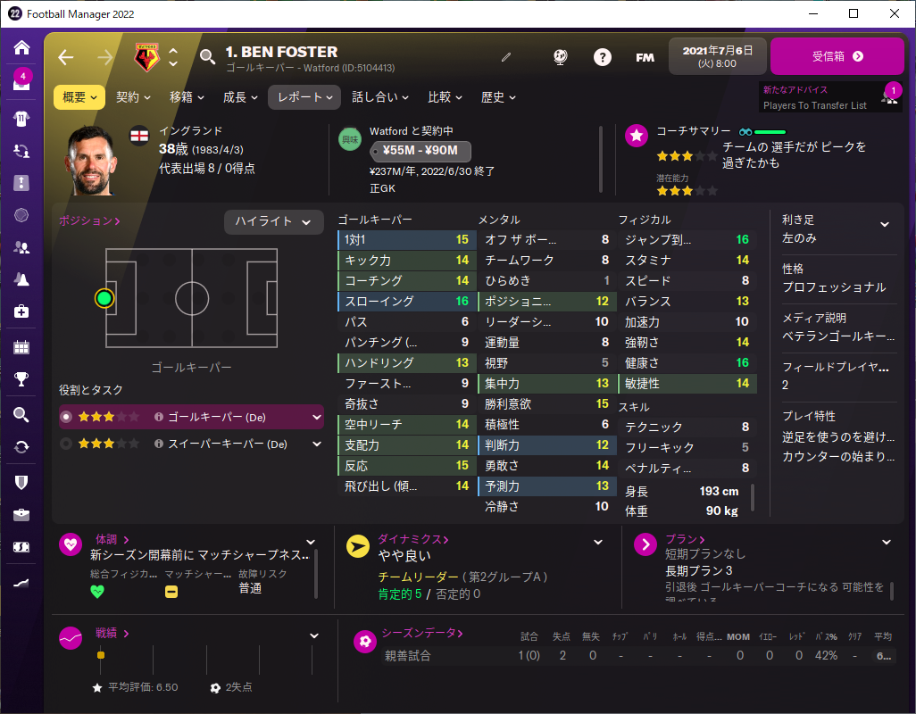Click the date 2021年7月6日 display
This screenshot has height=714, width=916.
(x=718, y=56)
